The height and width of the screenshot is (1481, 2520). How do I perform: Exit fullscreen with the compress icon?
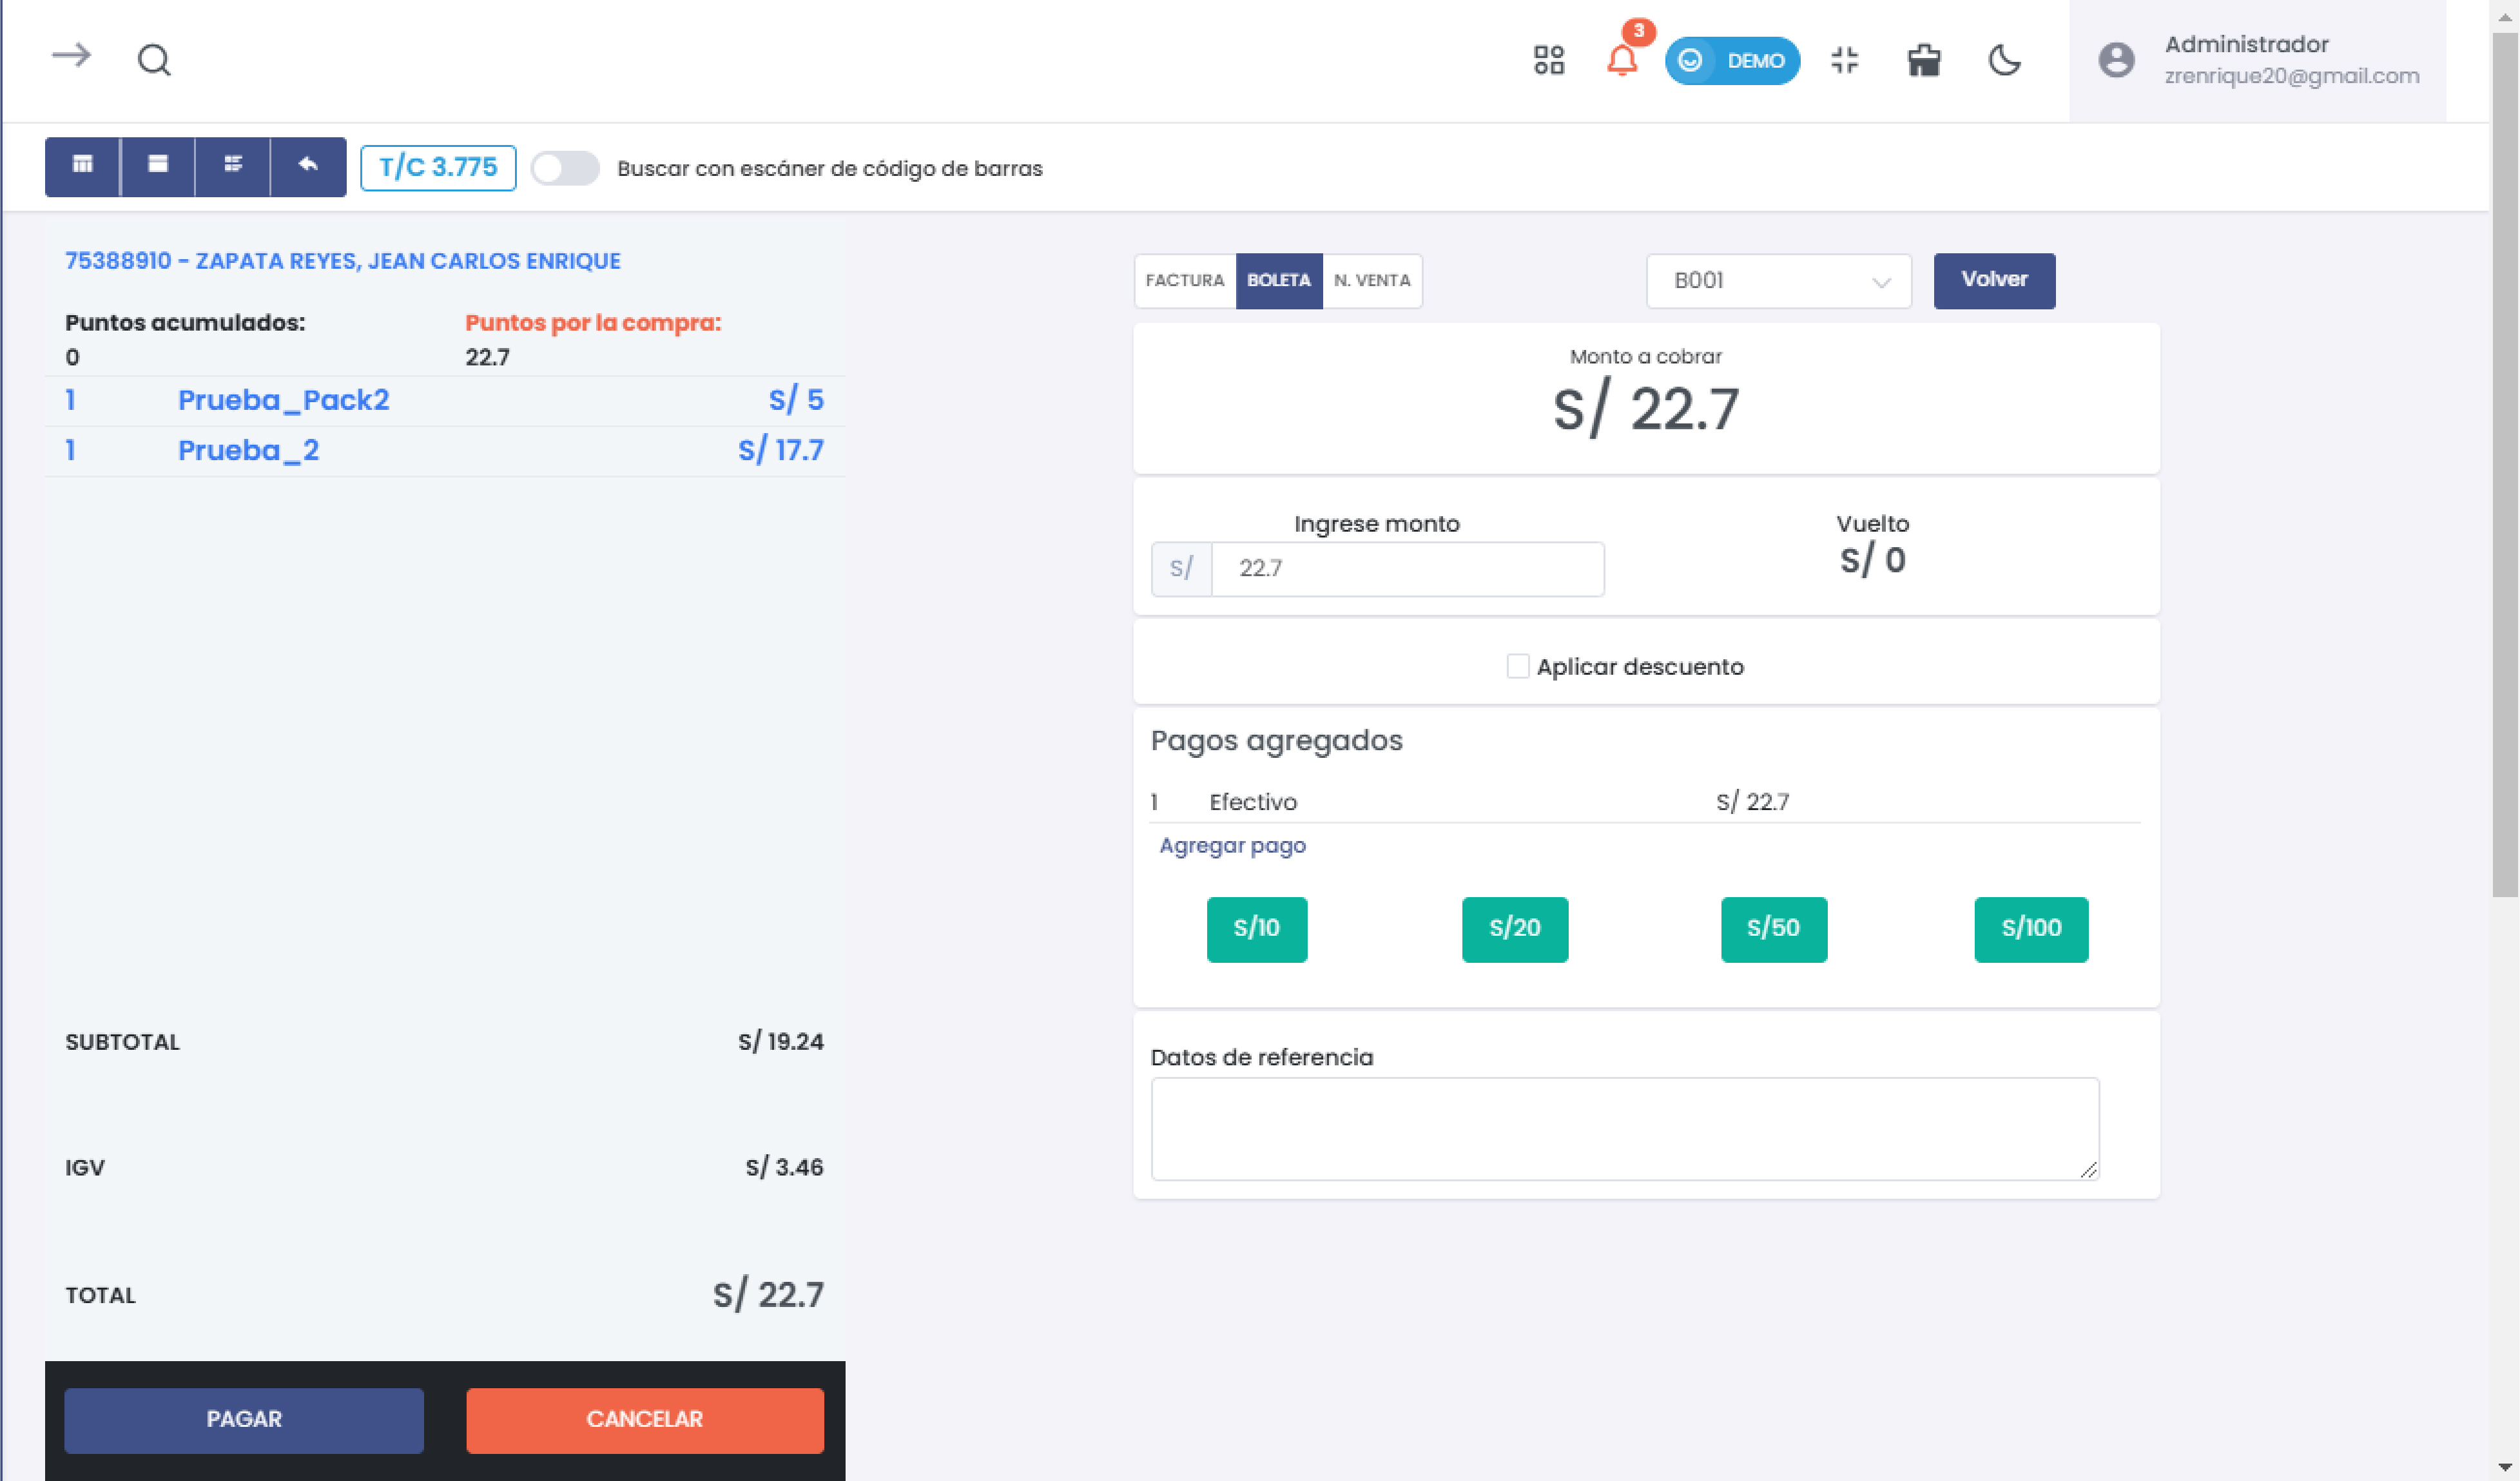click(1844, 60)
